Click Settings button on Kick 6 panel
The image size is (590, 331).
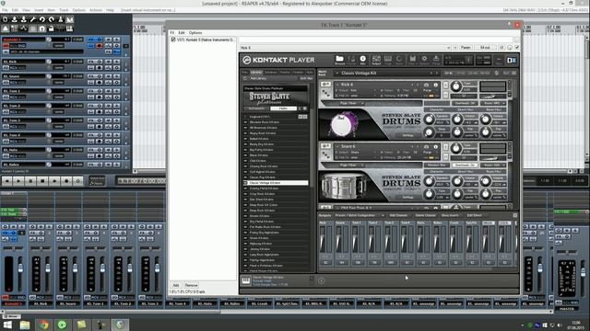pos(407,135)
